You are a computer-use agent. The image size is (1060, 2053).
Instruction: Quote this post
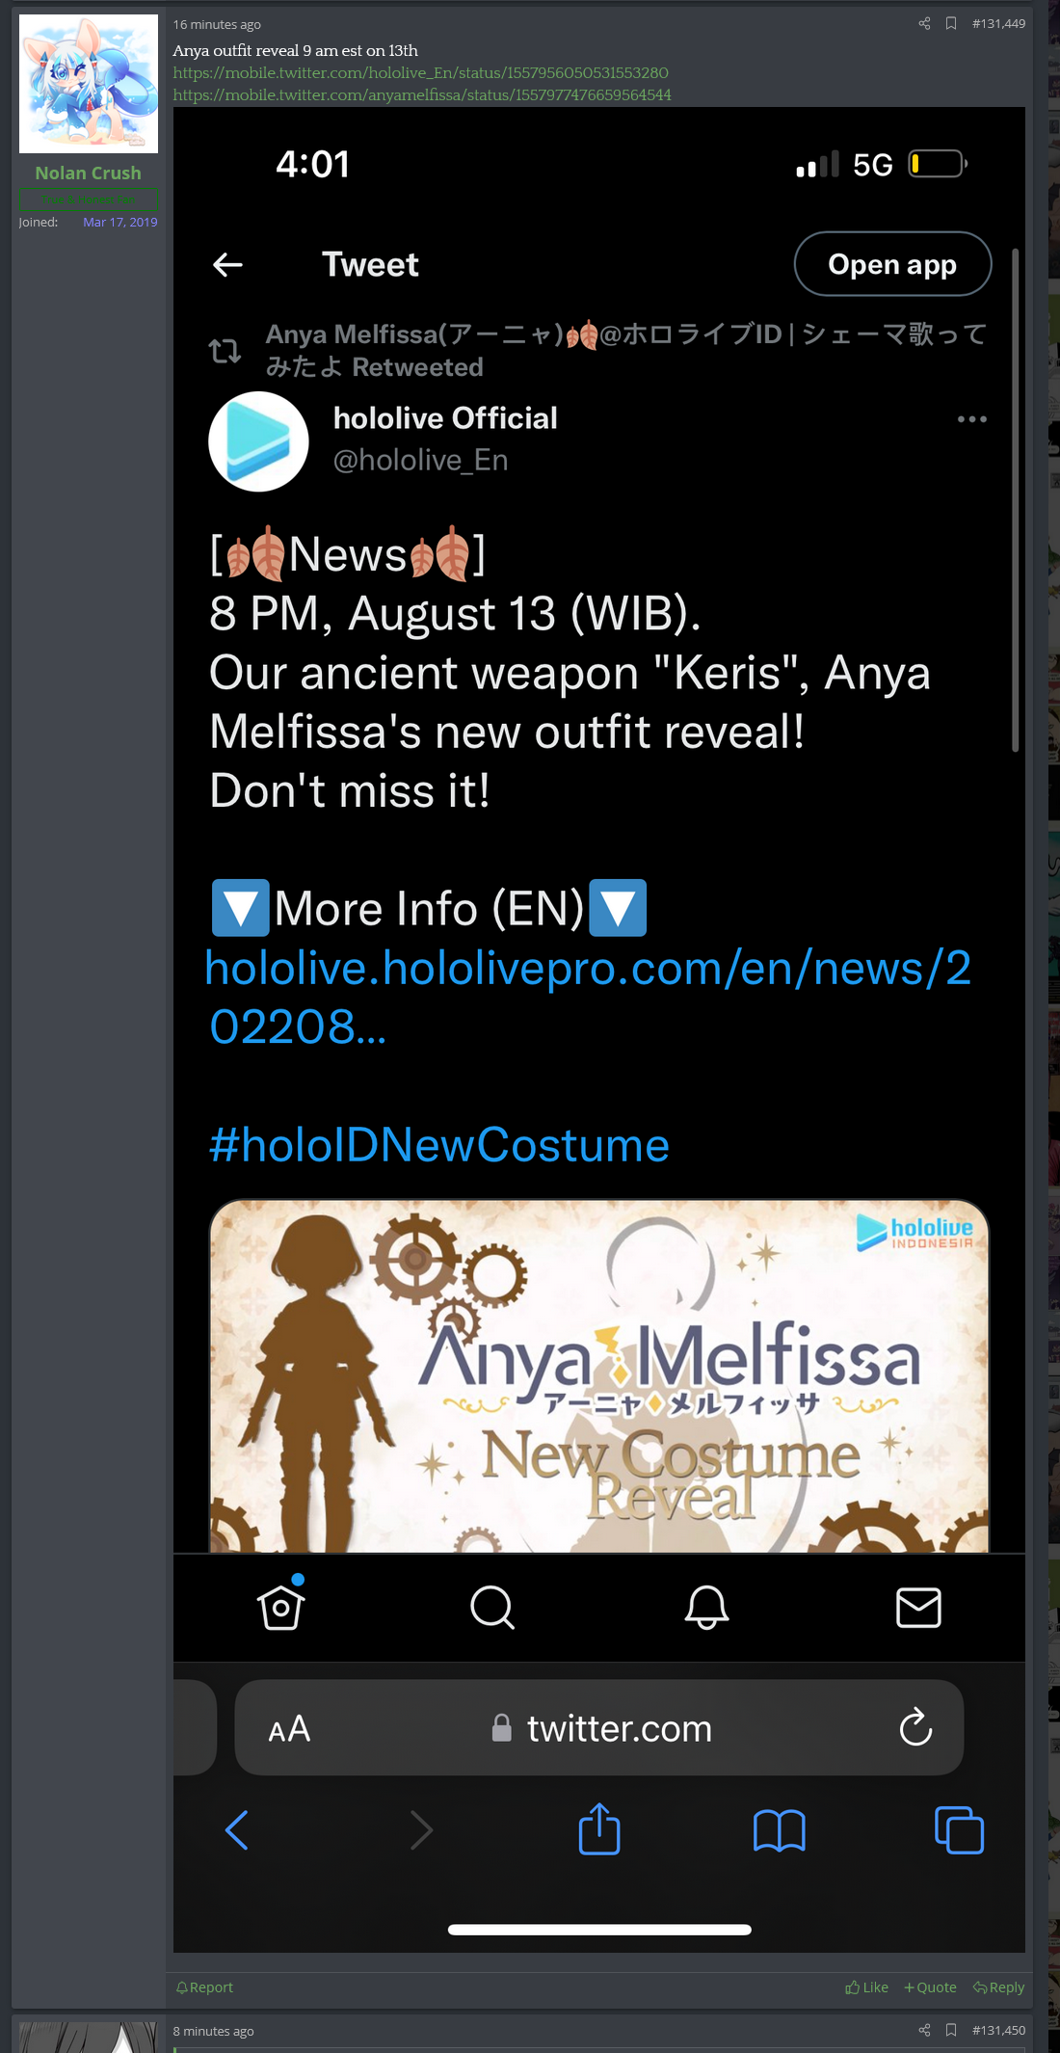coord(930,1987)
